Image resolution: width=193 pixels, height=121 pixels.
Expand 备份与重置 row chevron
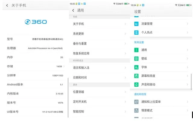tap(125, 43)
